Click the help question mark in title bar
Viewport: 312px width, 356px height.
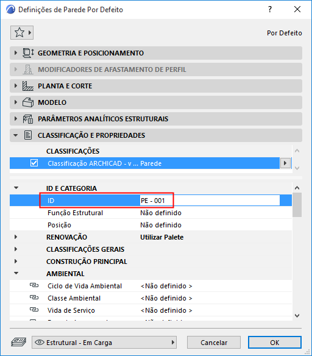270,9
